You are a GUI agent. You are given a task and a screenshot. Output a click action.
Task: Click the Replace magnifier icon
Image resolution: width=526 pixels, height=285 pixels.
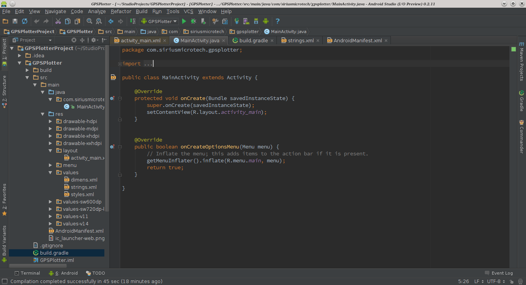tap(99, 21)
